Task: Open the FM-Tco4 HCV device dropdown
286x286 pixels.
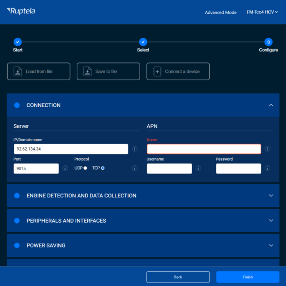Action: pyautogui.click(x=263, y=12)
